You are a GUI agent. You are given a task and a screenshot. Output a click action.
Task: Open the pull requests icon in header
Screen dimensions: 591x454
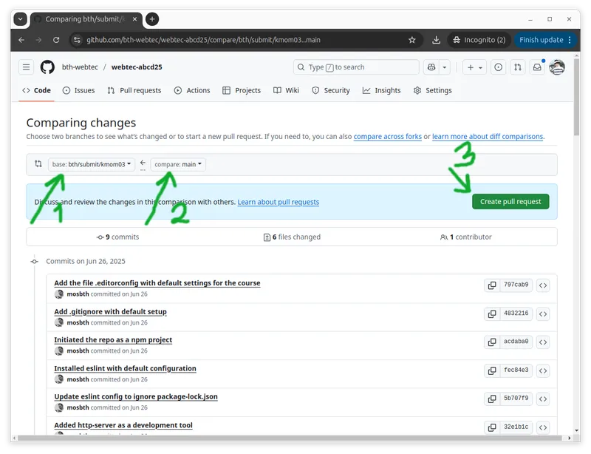click(x=518, y=67)
